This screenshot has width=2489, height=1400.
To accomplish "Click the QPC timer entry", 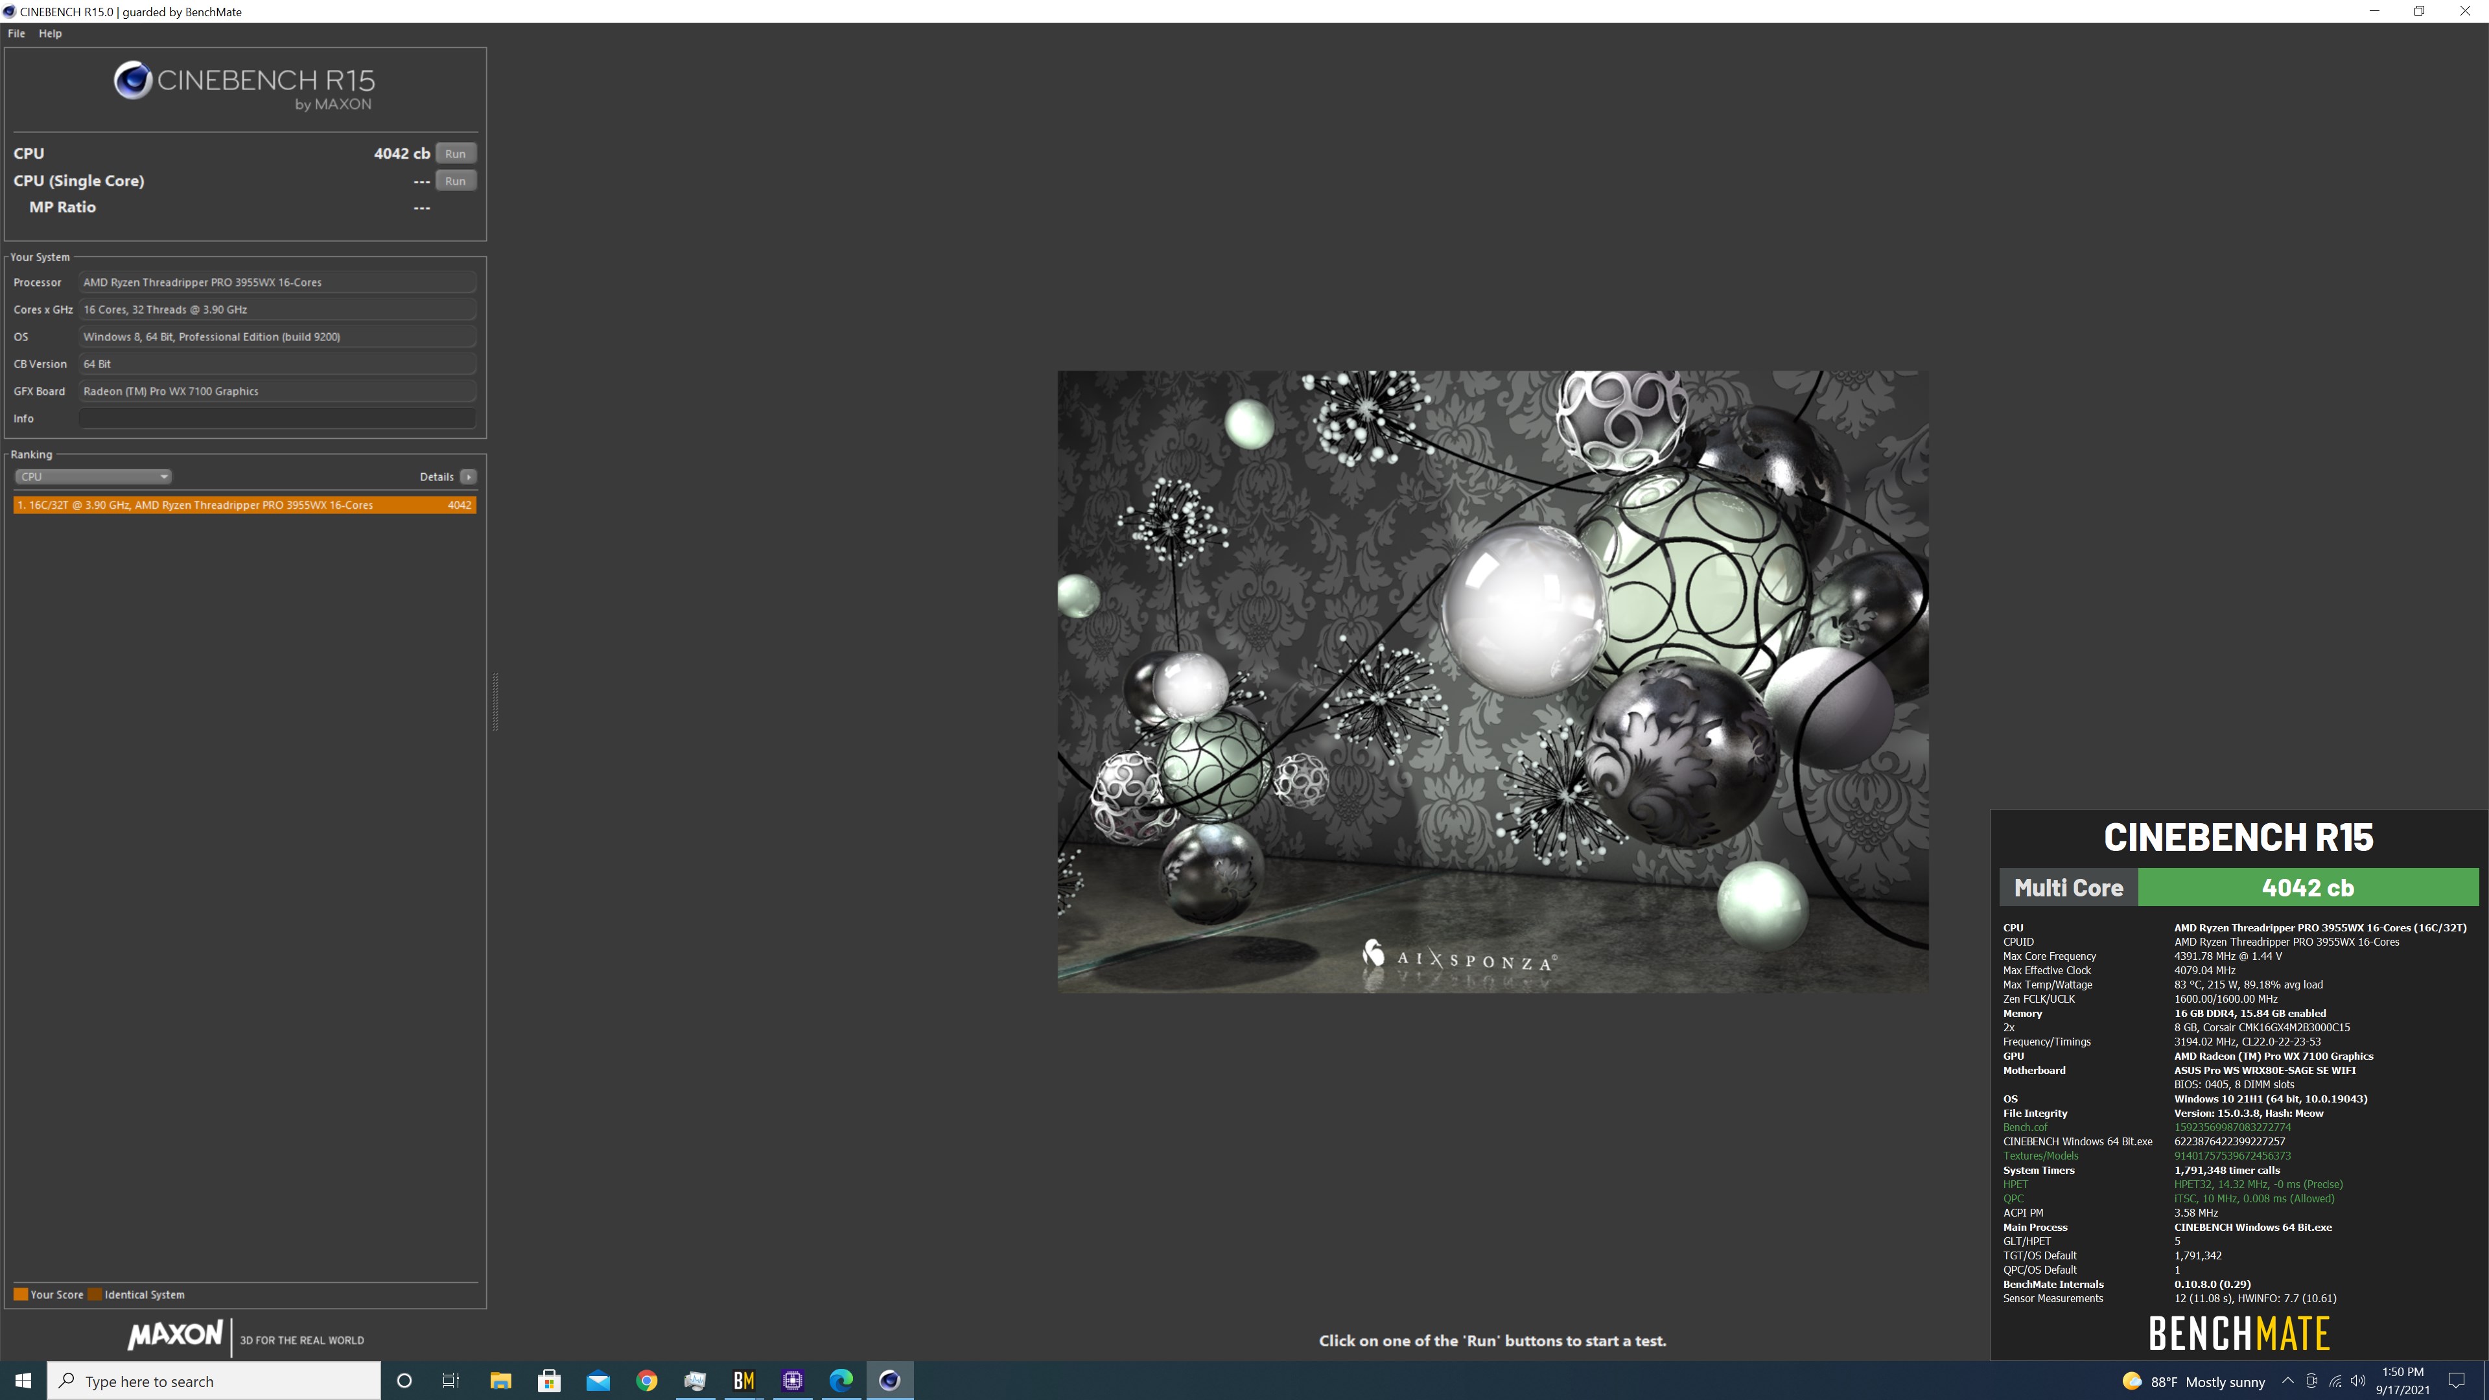I will coord(2014,1199).
